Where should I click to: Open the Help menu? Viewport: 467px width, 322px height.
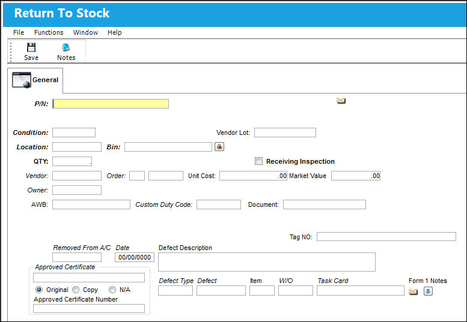point(115,32)
